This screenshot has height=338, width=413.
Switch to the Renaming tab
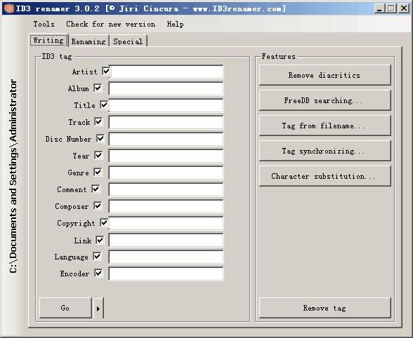coord(88,41)
